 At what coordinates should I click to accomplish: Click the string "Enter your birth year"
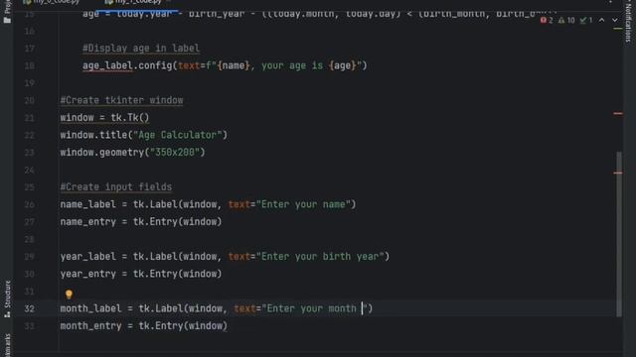click(x=320, y=257)
